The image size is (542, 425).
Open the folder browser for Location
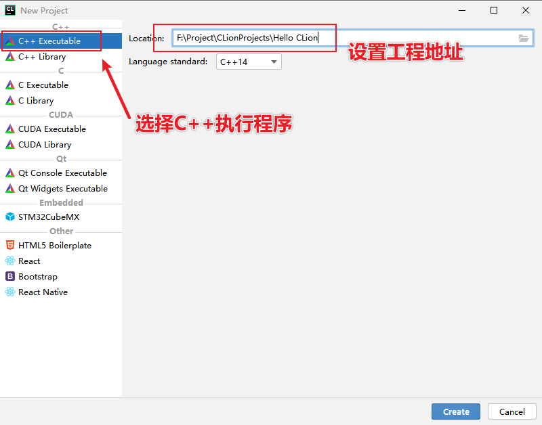coord(523,38)
